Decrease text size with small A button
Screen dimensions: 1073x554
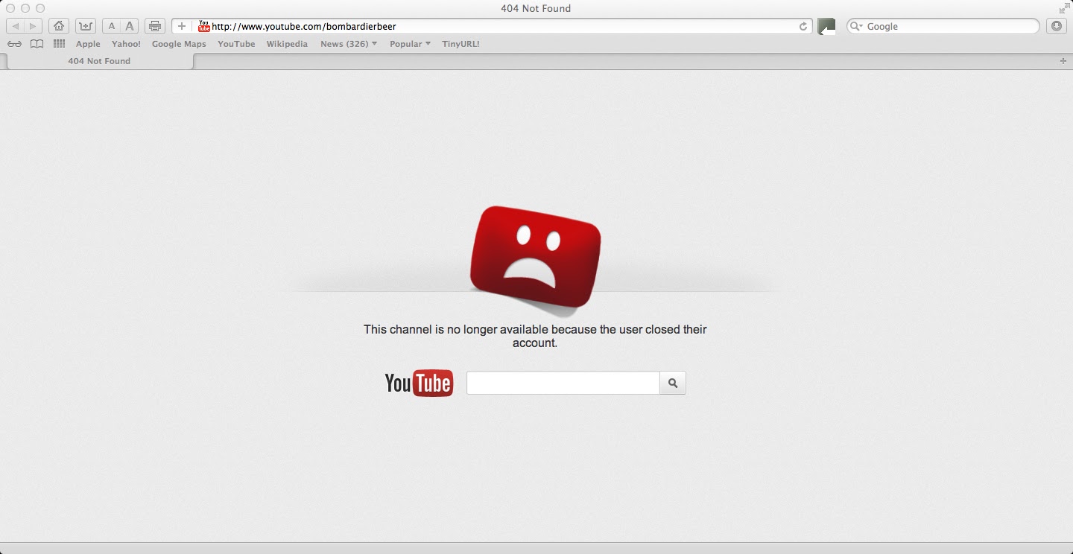point(112,26)
